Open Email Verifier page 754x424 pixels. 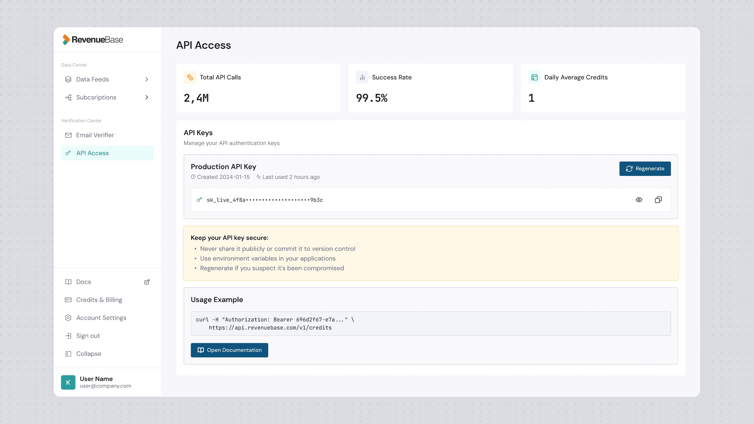(95, 135)
